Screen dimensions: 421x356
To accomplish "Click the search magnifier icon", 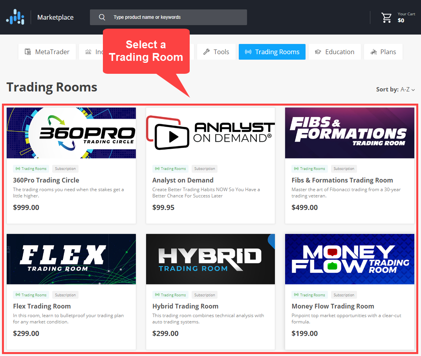I will [102, 17].
